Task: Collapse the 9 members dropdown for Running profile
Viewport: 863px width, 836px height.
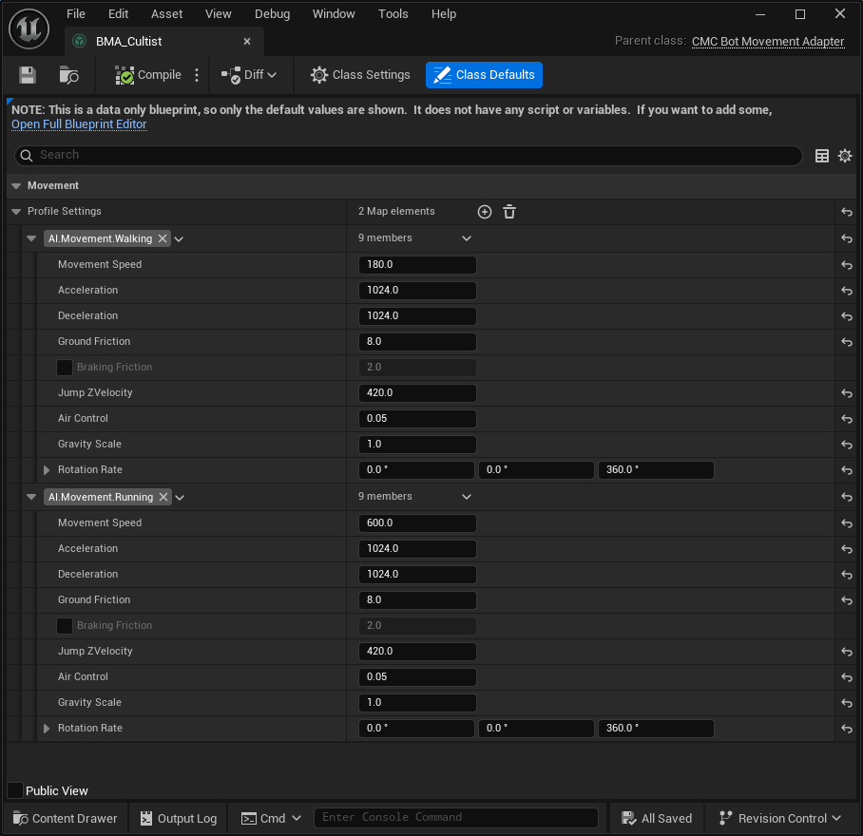Action: [x=466, y=497]
